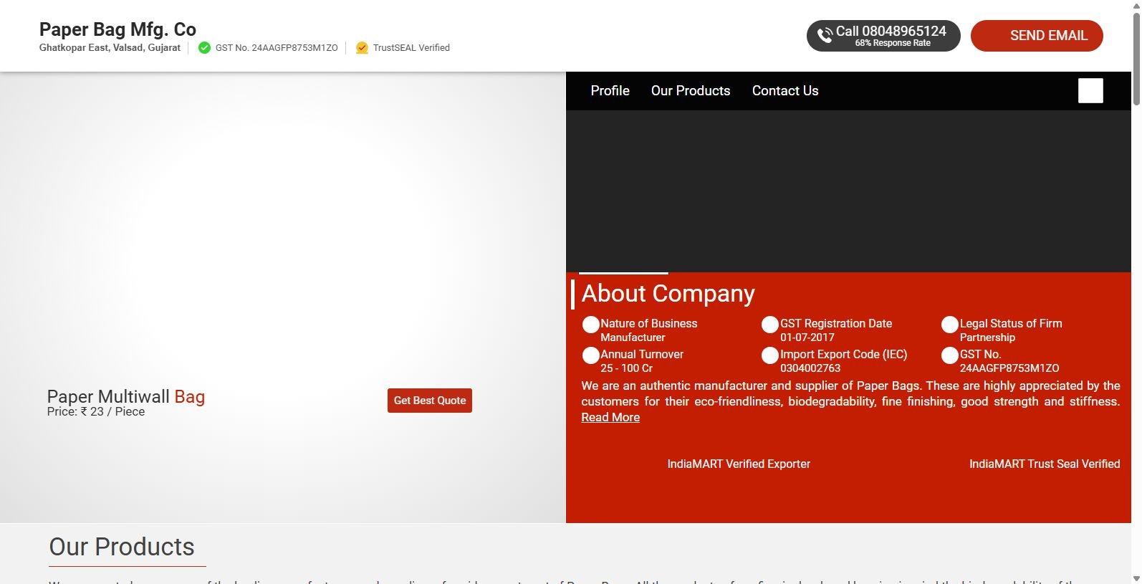Open the Paper Multiwall Bag product title
The height and width of the screenshot is (584, 1142).
[x=125, y=396]
